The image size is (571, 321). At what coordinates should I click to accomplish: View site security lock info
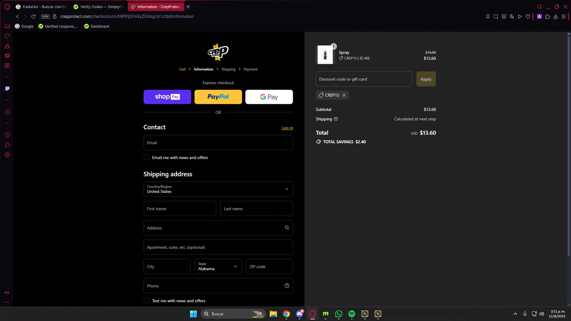[x=54, y=16]
